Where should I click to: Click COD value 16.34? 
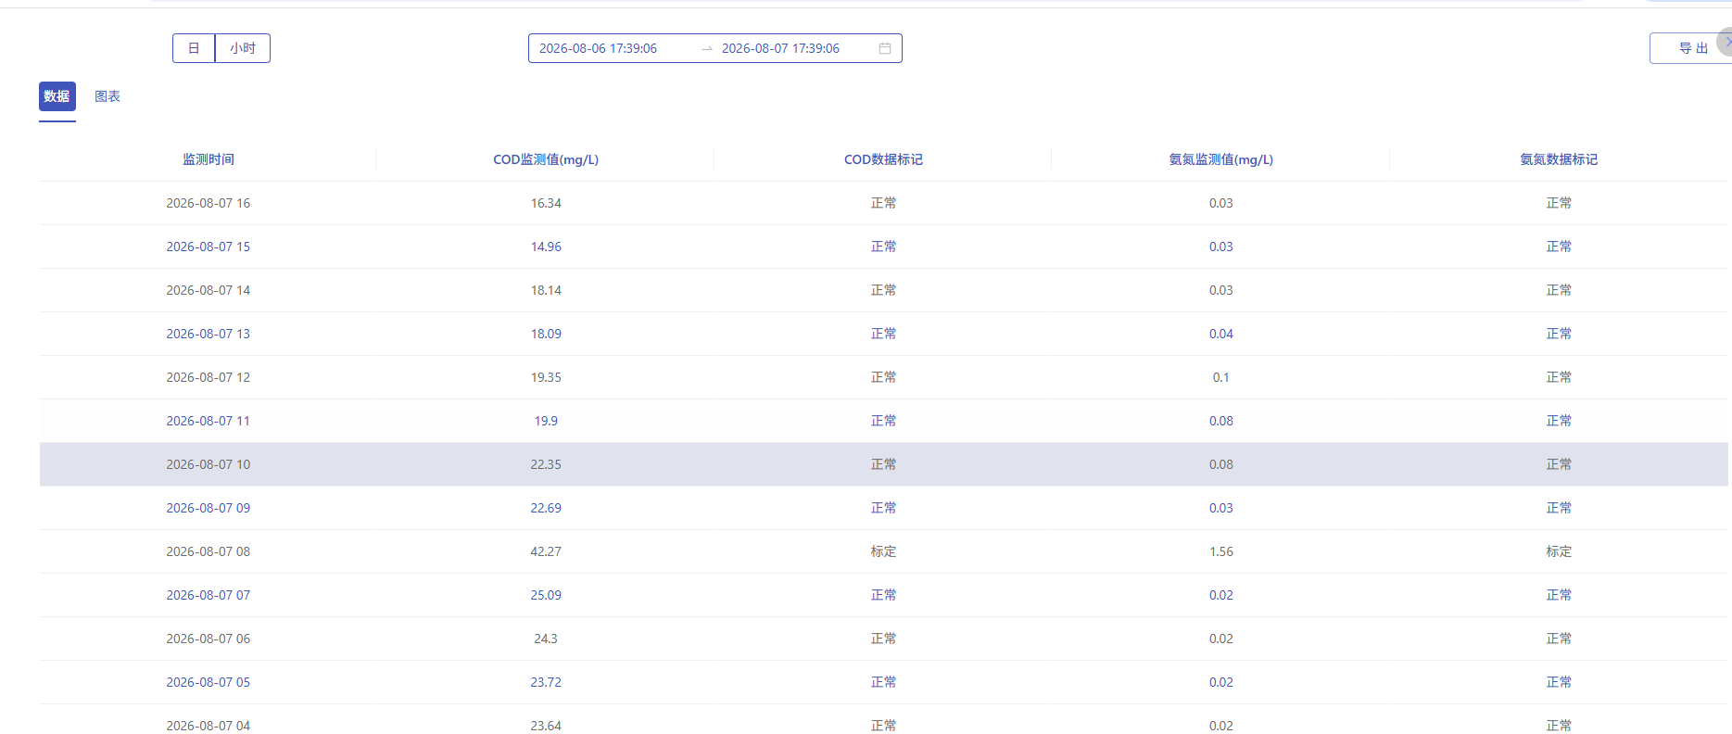[546, 203]
